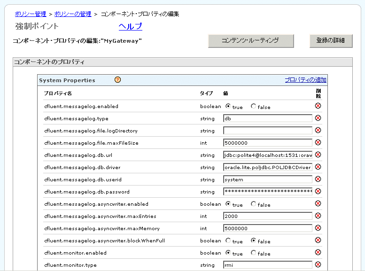Click the monitor.type field containing rmi

pyautogui.click(x=268, y=265)
